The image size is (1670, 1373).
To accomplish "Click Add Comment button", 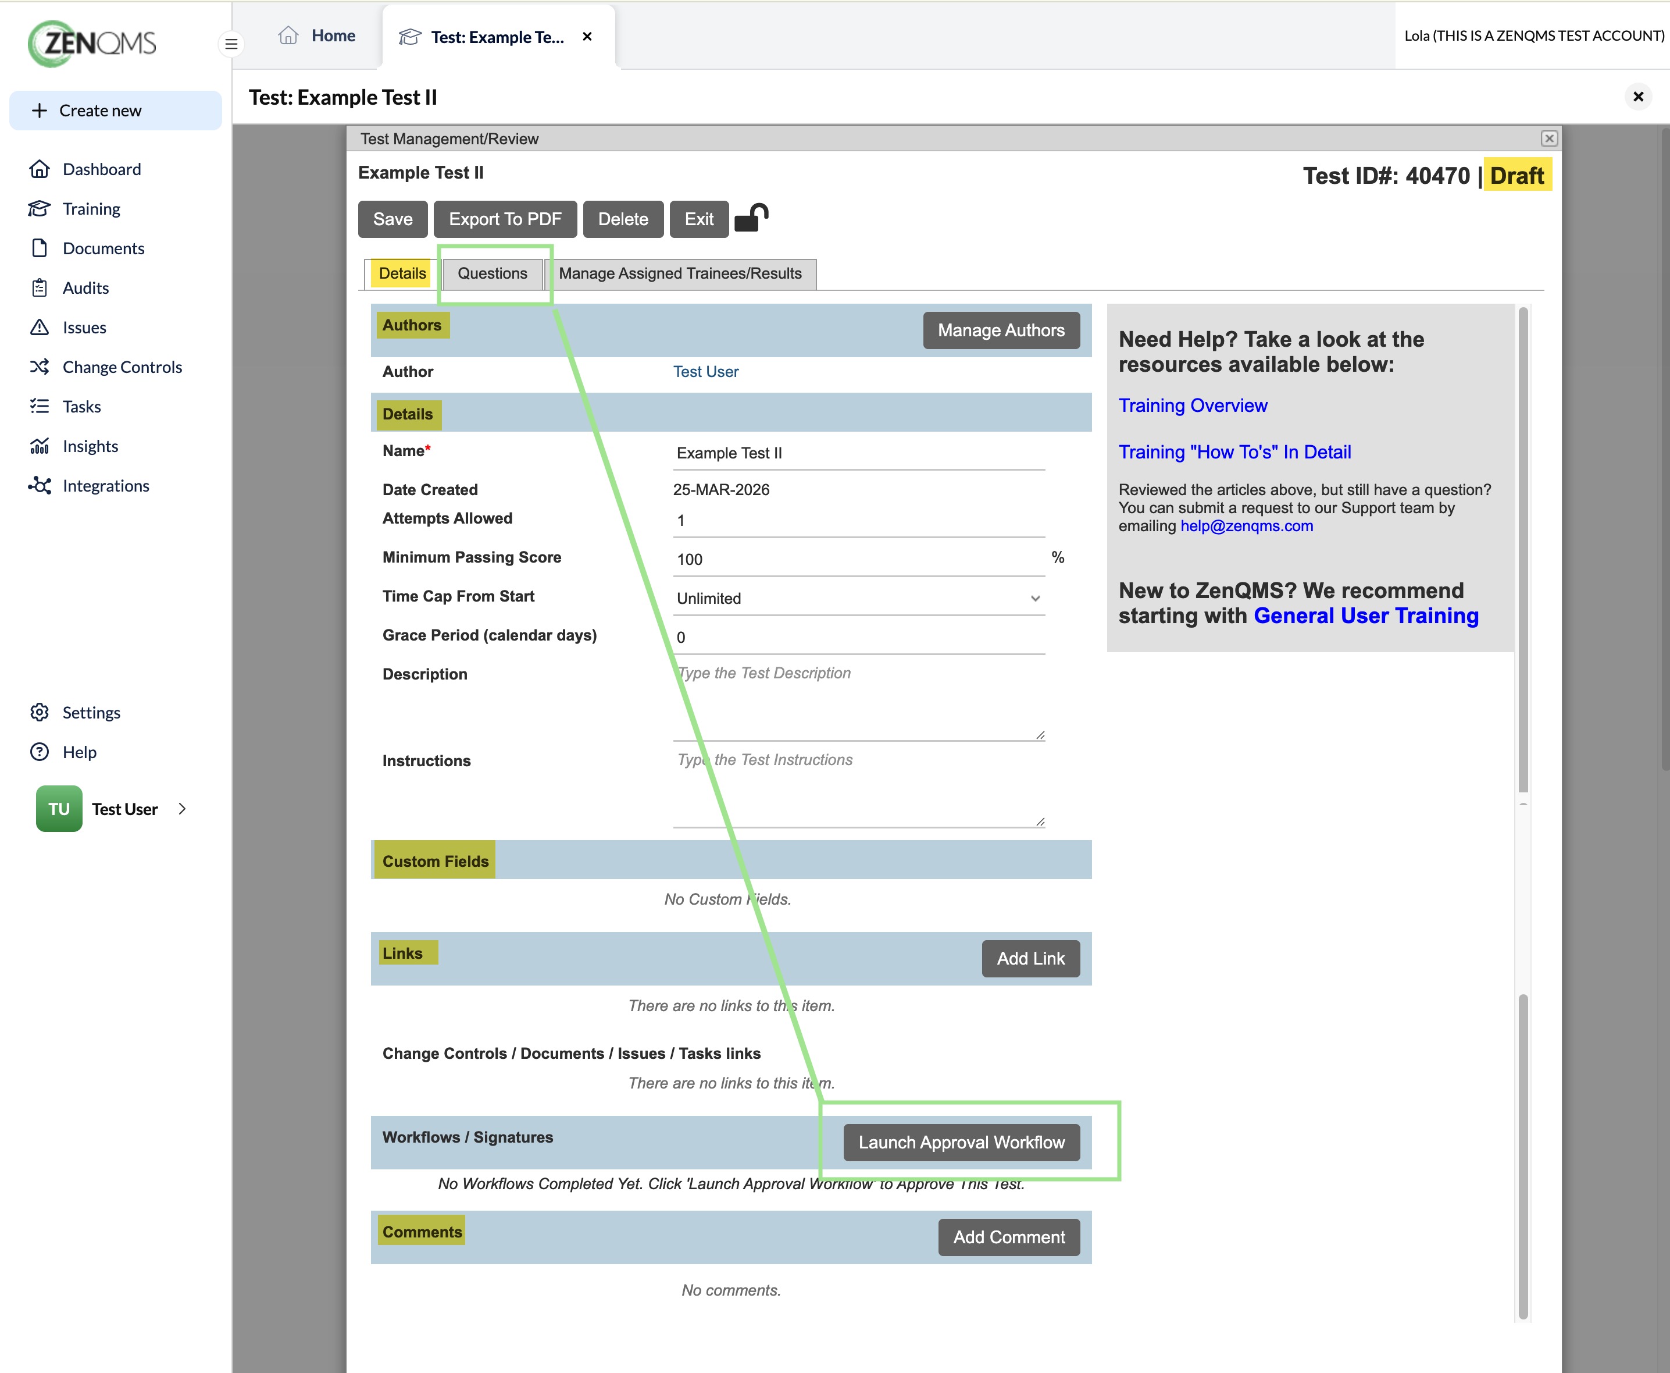I will coord(1009,1237).
